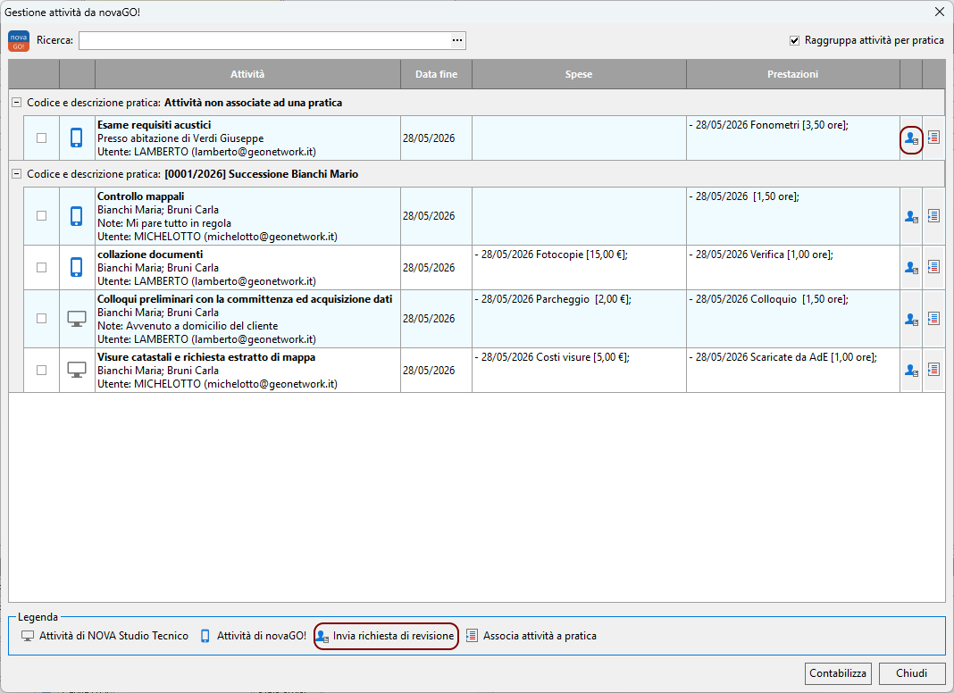Image resolution: width=954 pixels, height=693 pixels.
Task: Sort by the Prestazioni column header
Action: [x=793, y=74]
